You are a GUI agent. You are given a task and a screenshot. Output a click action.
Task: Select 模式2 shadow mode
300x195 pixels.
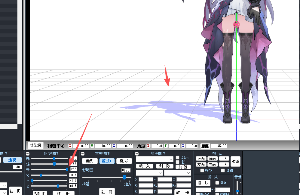124,161
